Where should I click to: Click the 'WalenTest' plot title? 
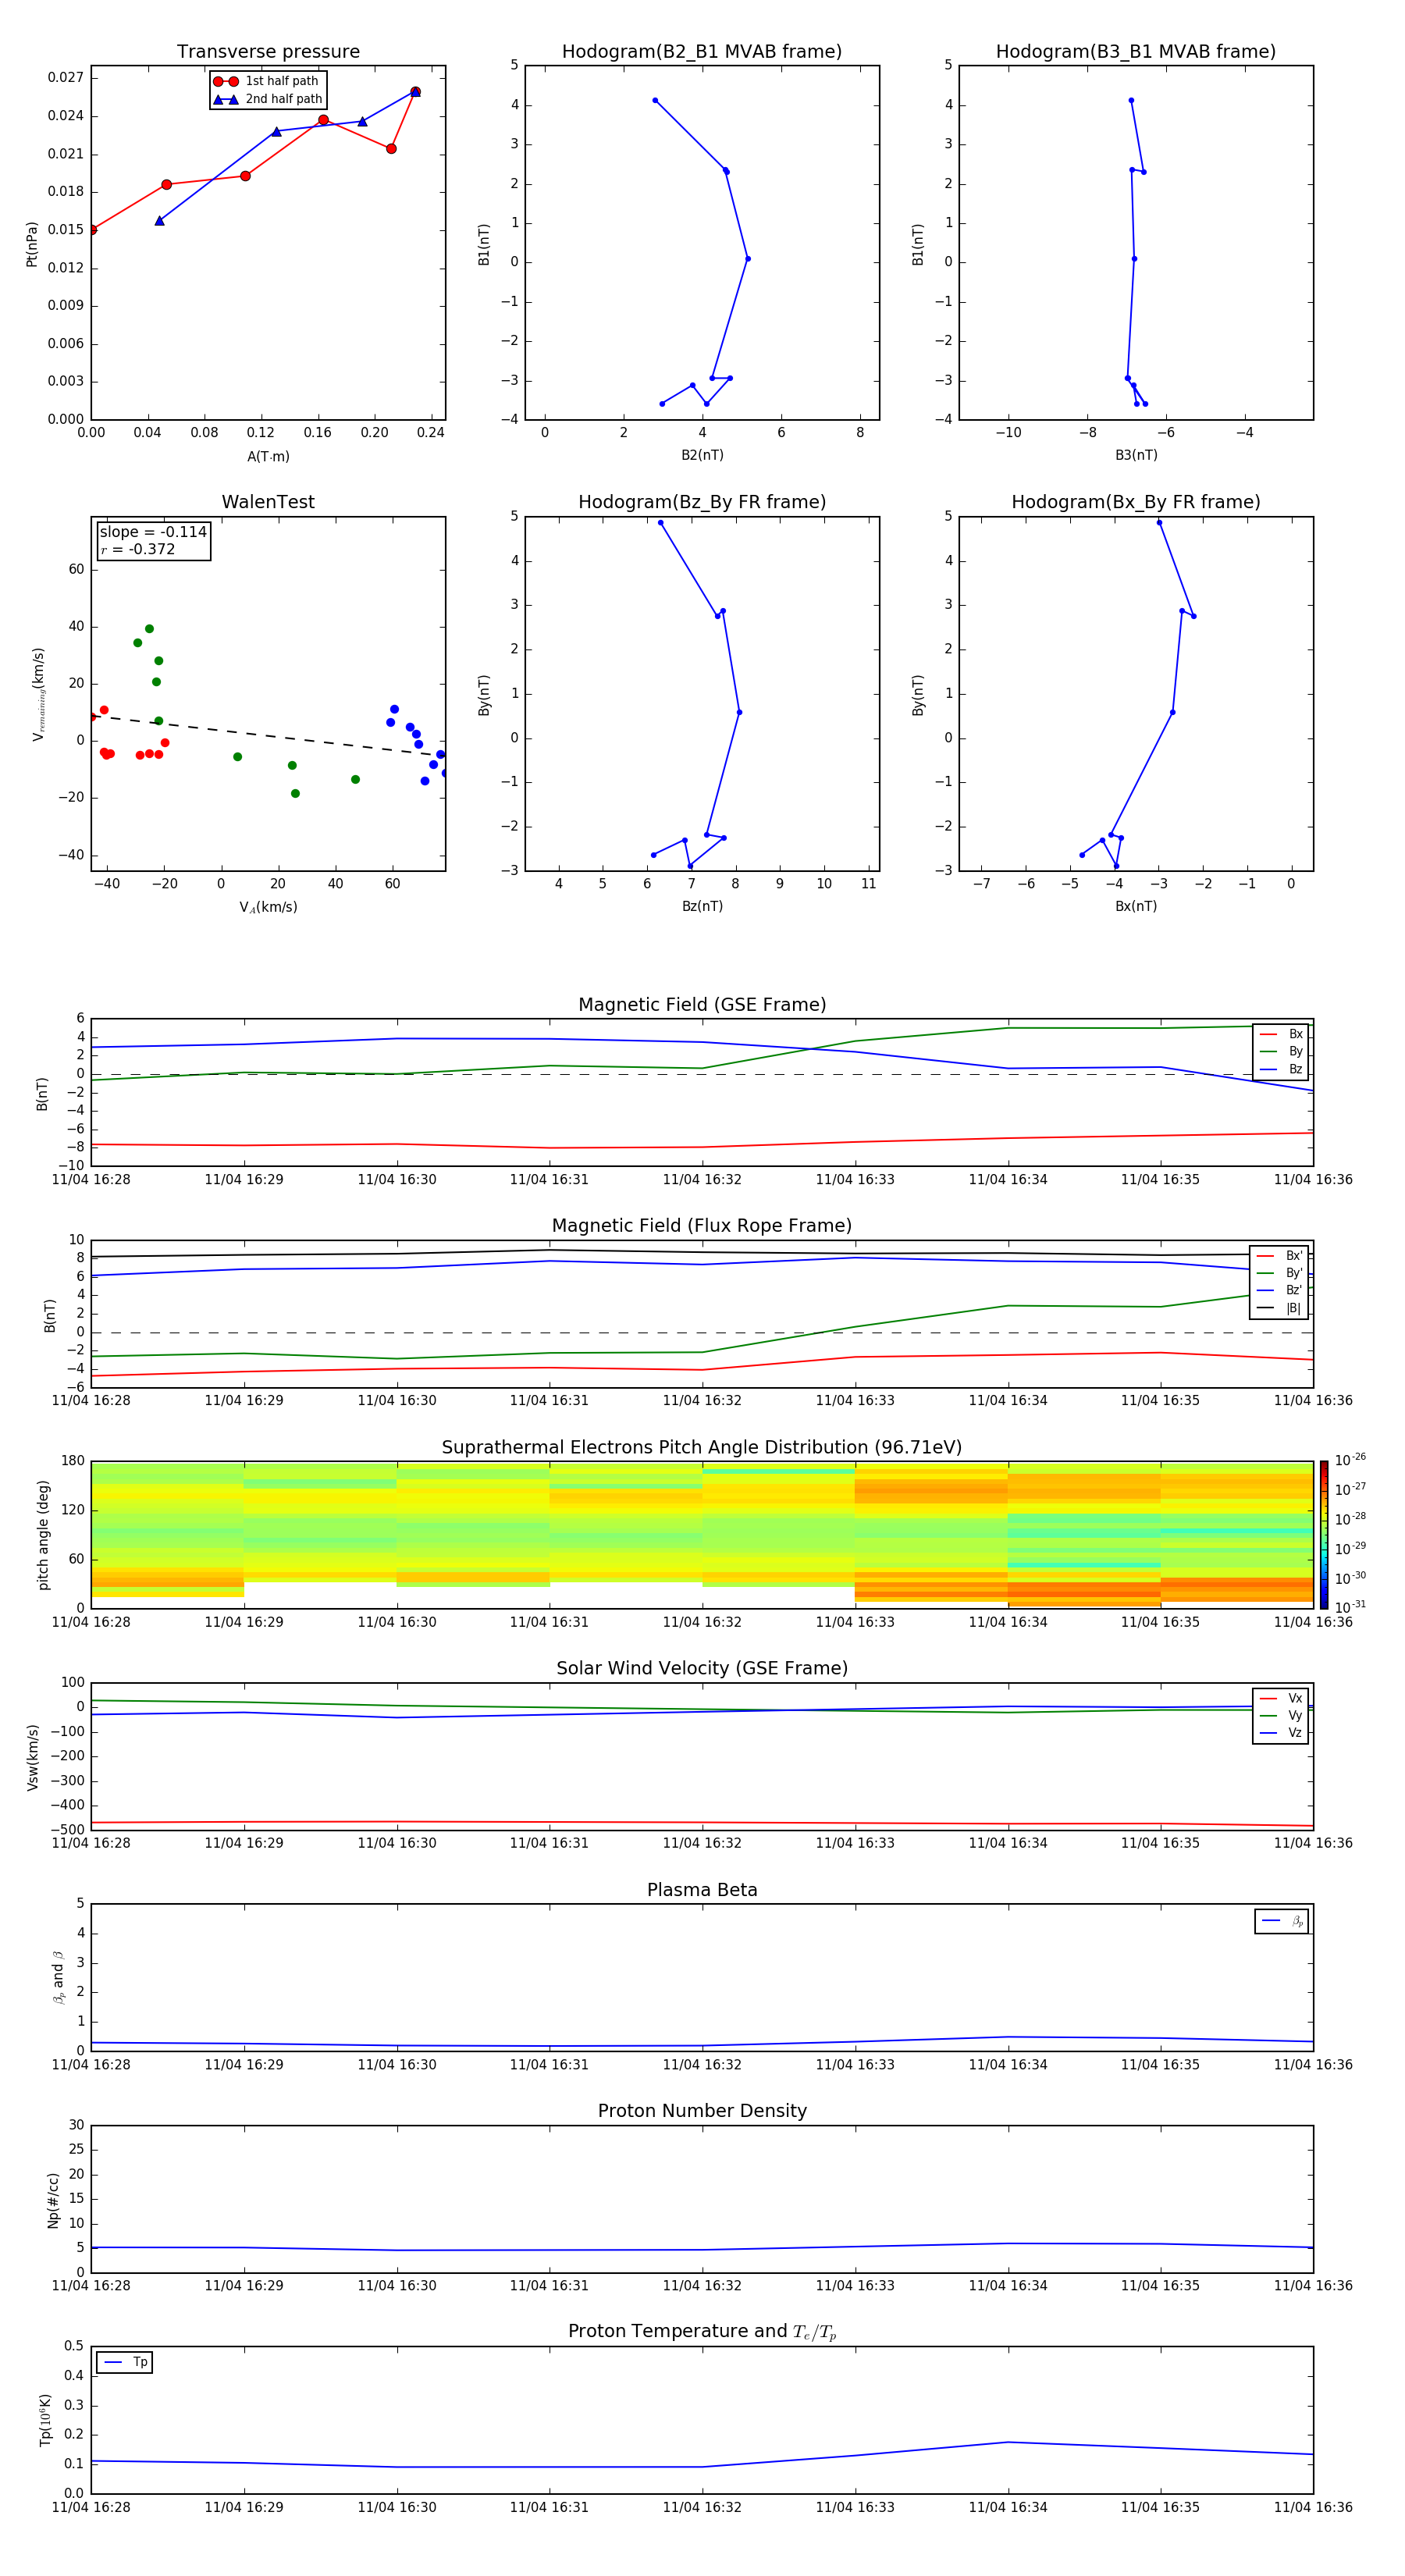coord(268,502)
